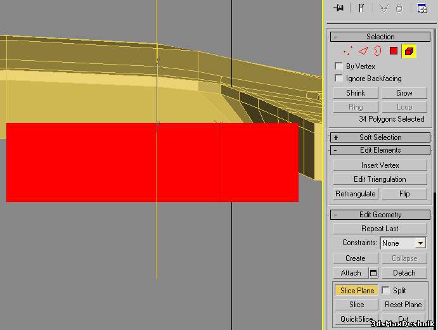Screen dimensions: 438x330
Task: Click the Shrink button
Action: (356, 93)
